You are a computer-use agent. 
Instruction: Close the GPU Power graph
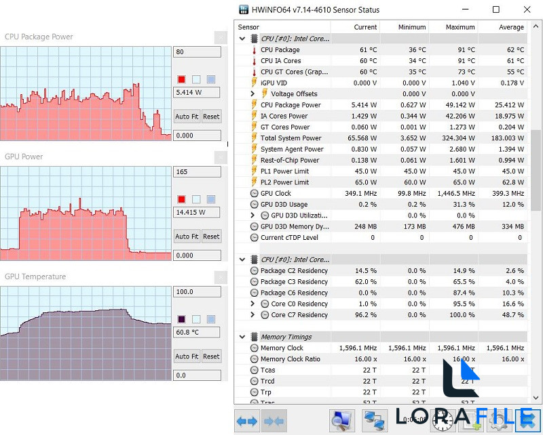coord(221,157)
